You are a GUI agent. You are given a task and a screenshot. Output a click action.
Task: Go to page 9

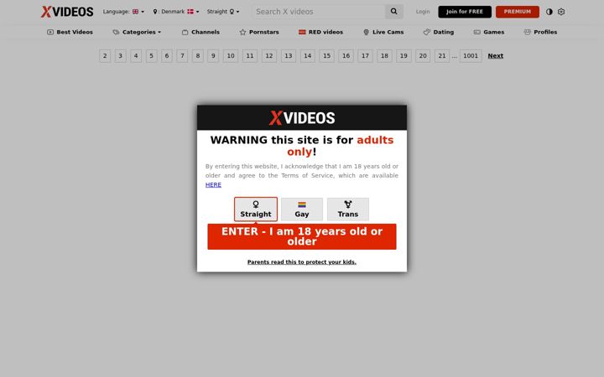click(213, 56)
